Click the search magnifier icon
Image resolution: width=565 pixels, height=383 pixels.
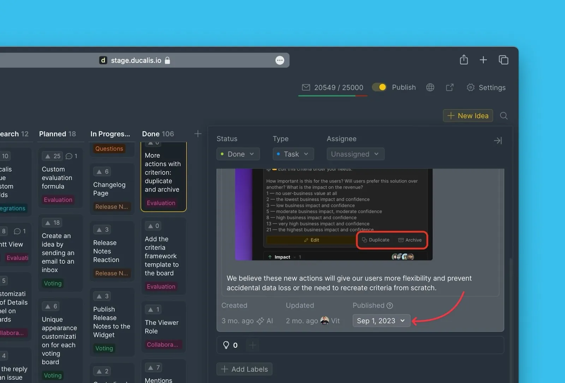click(x=504, y=116)
